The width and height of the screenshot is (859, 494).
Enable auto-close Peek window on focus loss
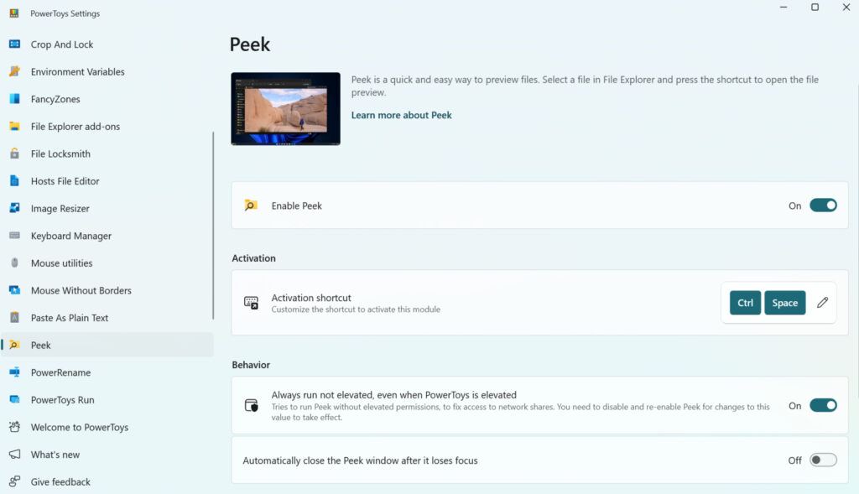click(823, 460)
